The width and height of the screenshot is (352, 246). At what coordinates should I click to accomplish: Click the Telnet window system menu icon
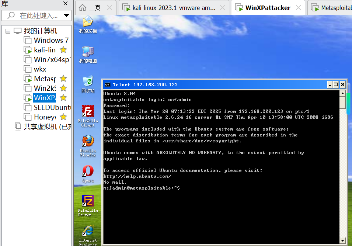pyautogui.click(x=107, y=85)
